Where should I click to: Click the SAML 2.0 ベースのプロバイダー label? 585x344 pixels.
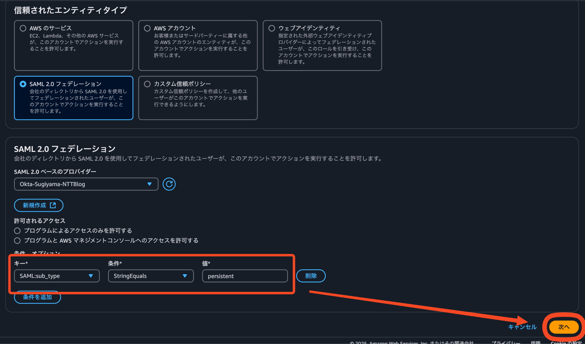pyautogui.click(x=55, y=172)
